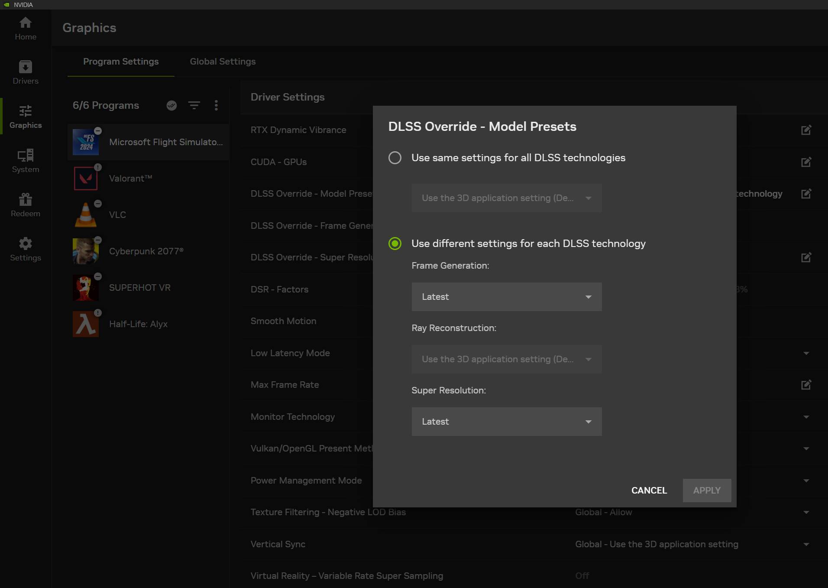
Task: Open the Drivers section
Action: [x=25, y=72]
